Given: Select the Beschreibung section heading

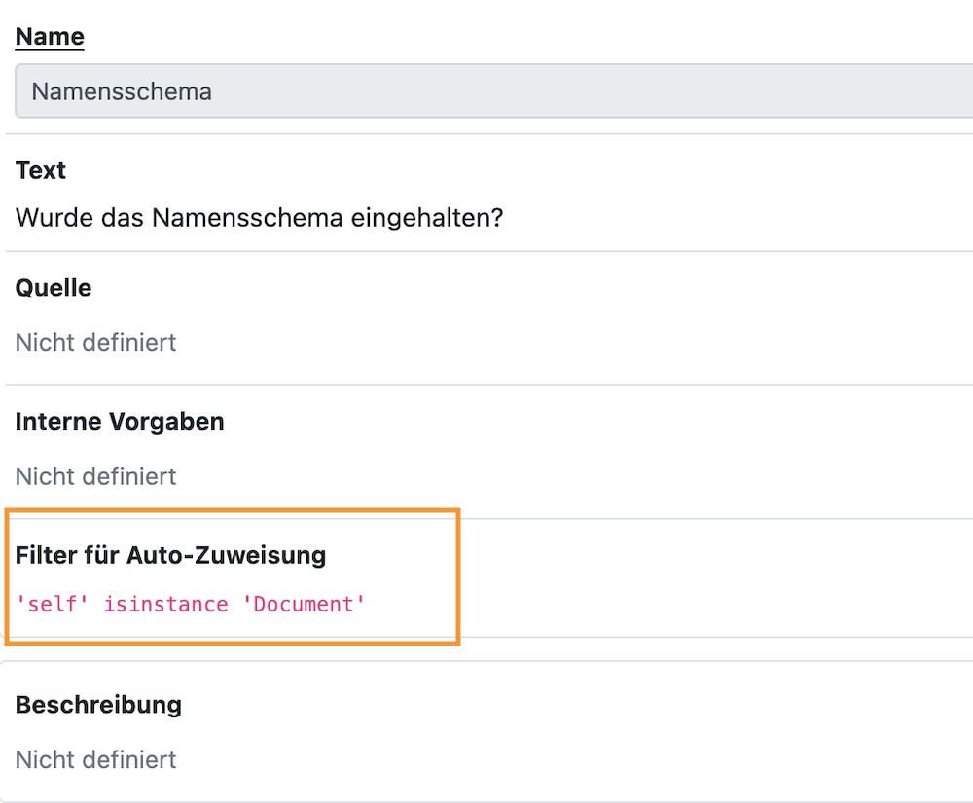Looking at the screenshot, I should [98, 704].
